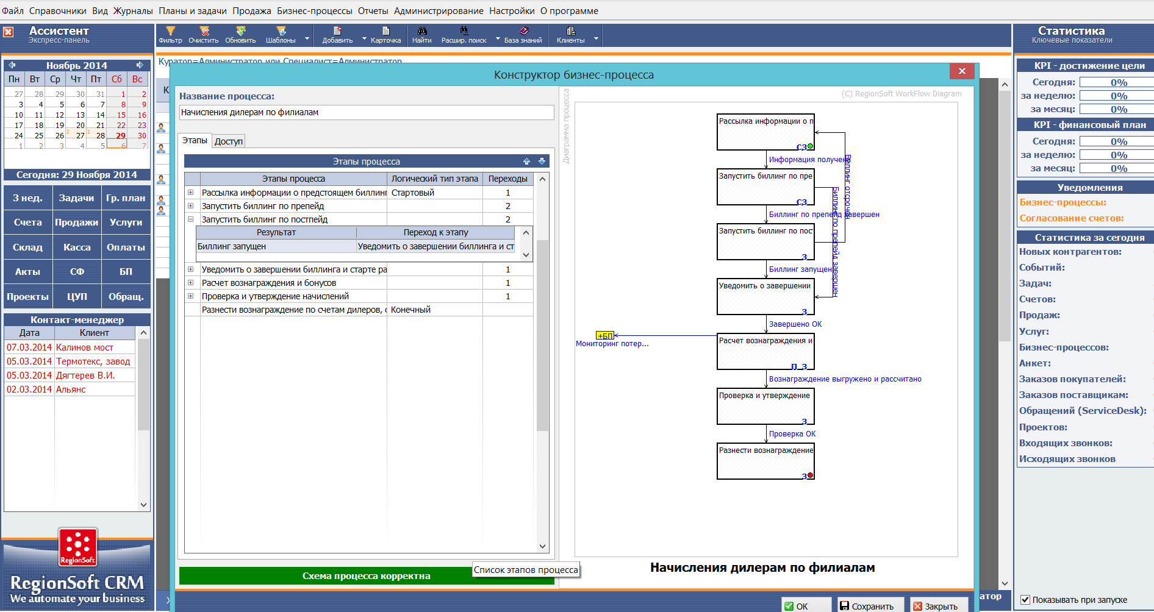Screen dimensions: 1154x612
Task: Open Расшир. поиск advanced search icon
Action: 464,31
